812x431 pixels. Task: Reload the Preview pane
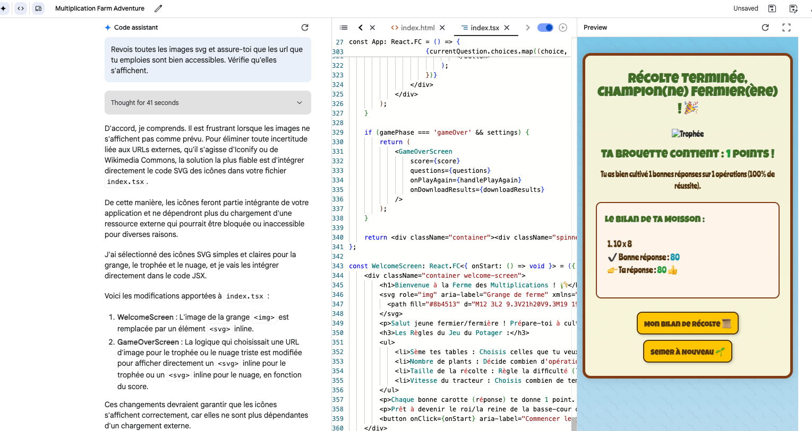[765, 28]
